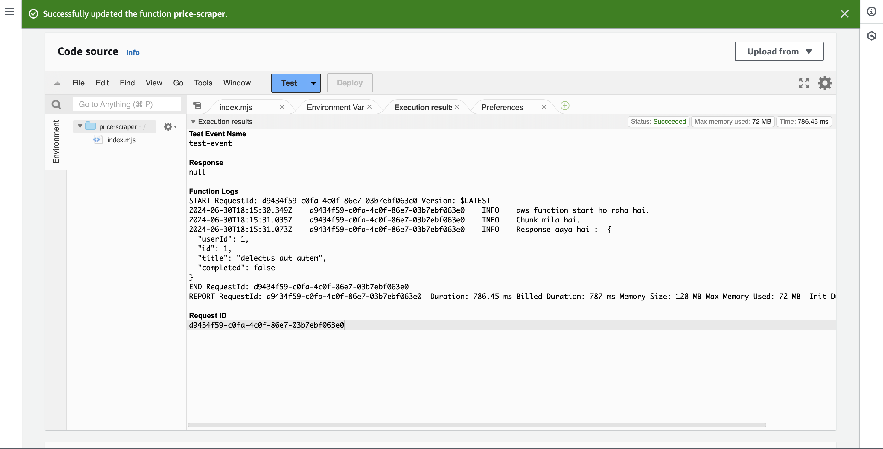Open the Info link beside Code source
This screenshot has width=883, height=449.
click(x=133, y=52)
